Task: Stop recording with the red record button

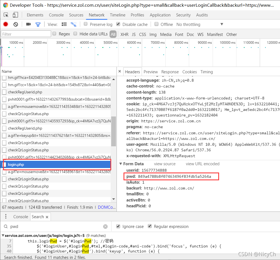Action: click(x=6, y=24)
